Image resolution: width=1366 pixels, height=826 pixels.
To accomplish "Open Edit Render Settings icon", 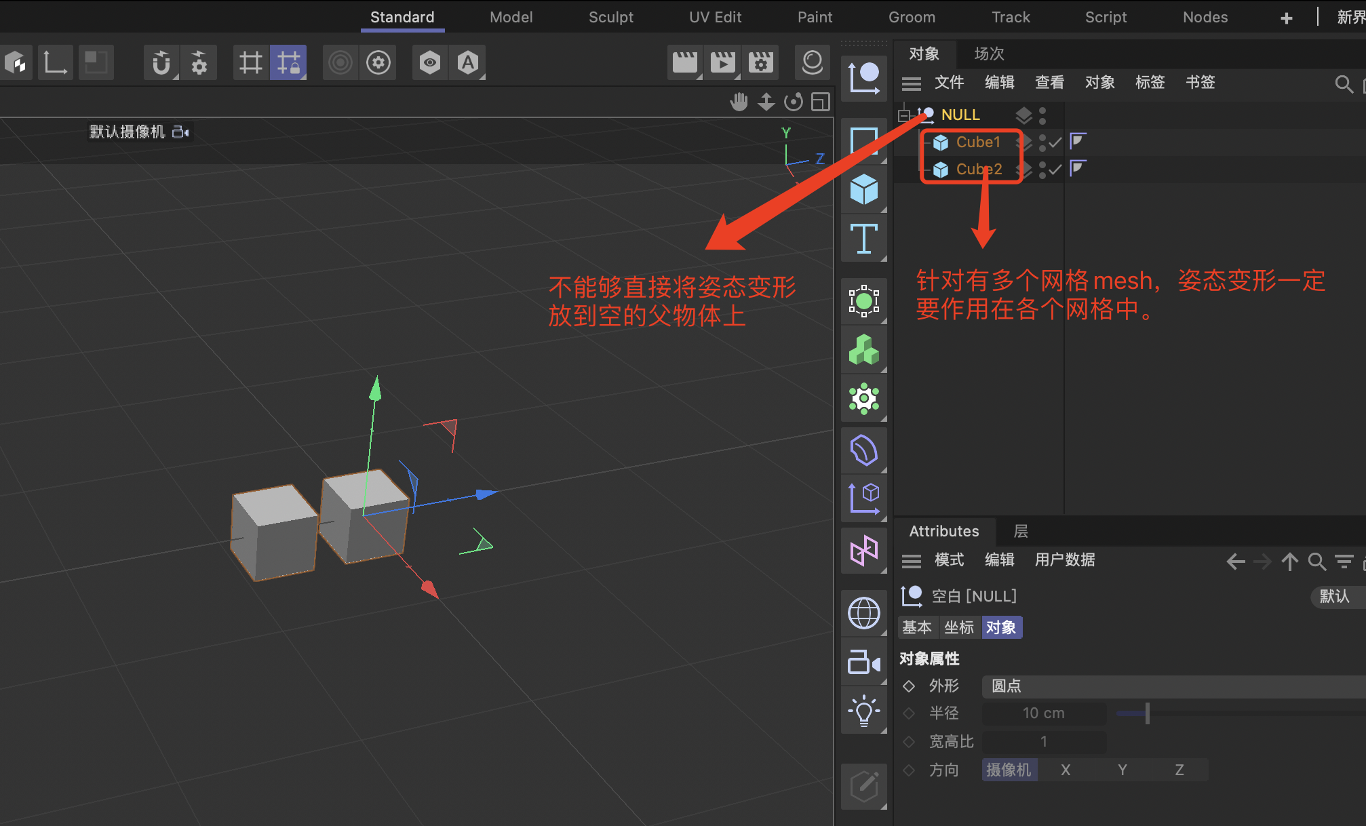I will (x=760, y=63).
